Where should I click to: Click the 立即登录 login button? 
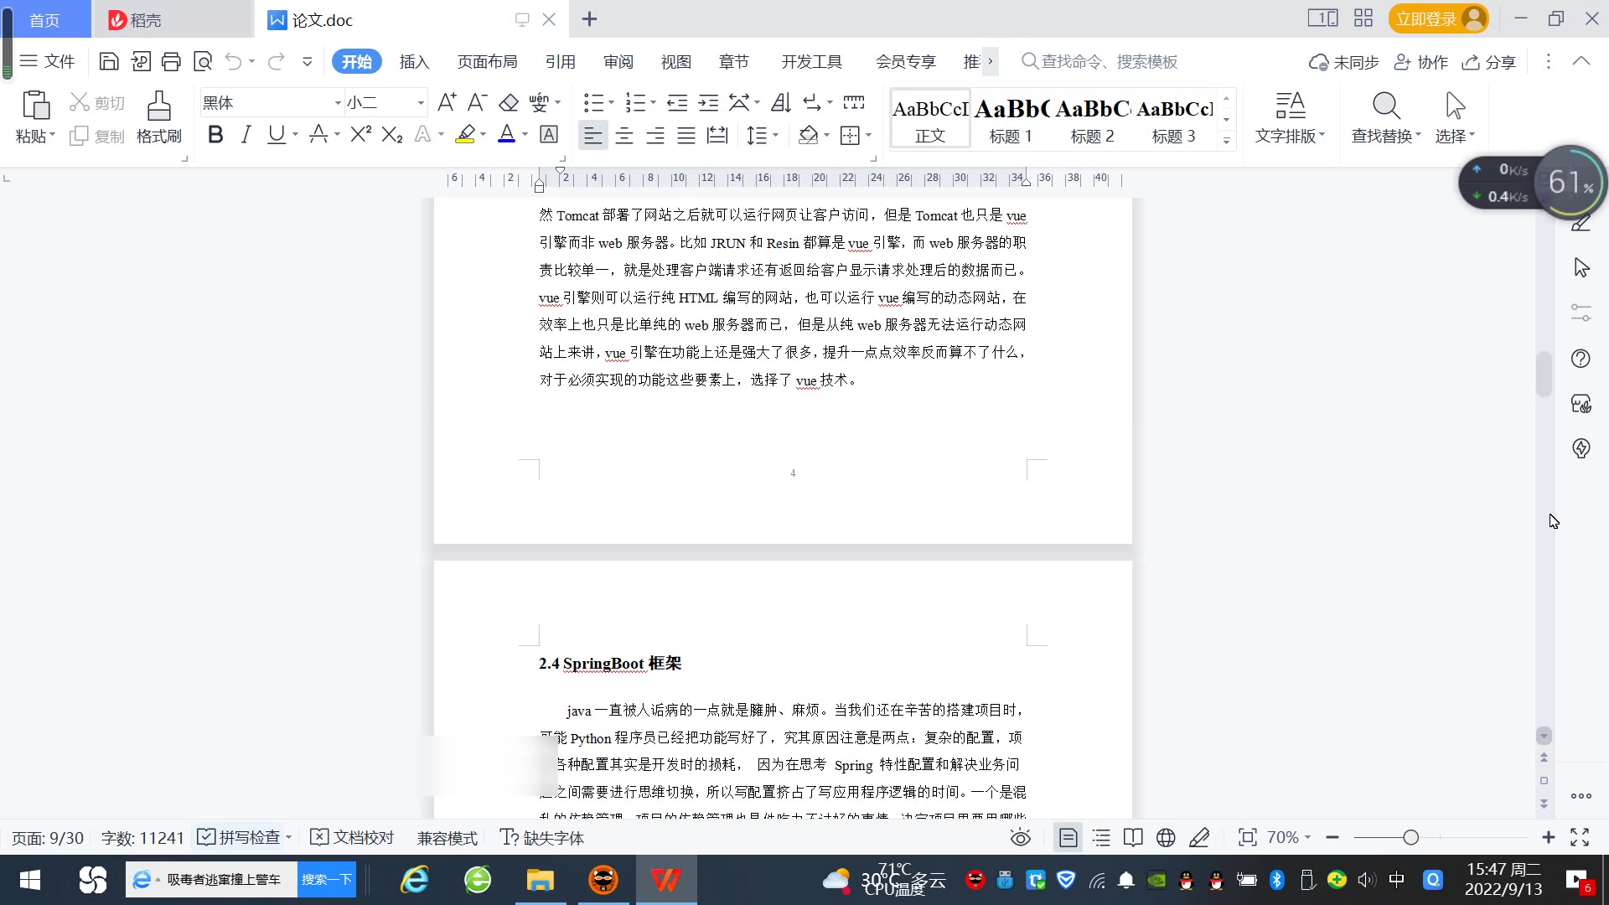point(1426,18)
